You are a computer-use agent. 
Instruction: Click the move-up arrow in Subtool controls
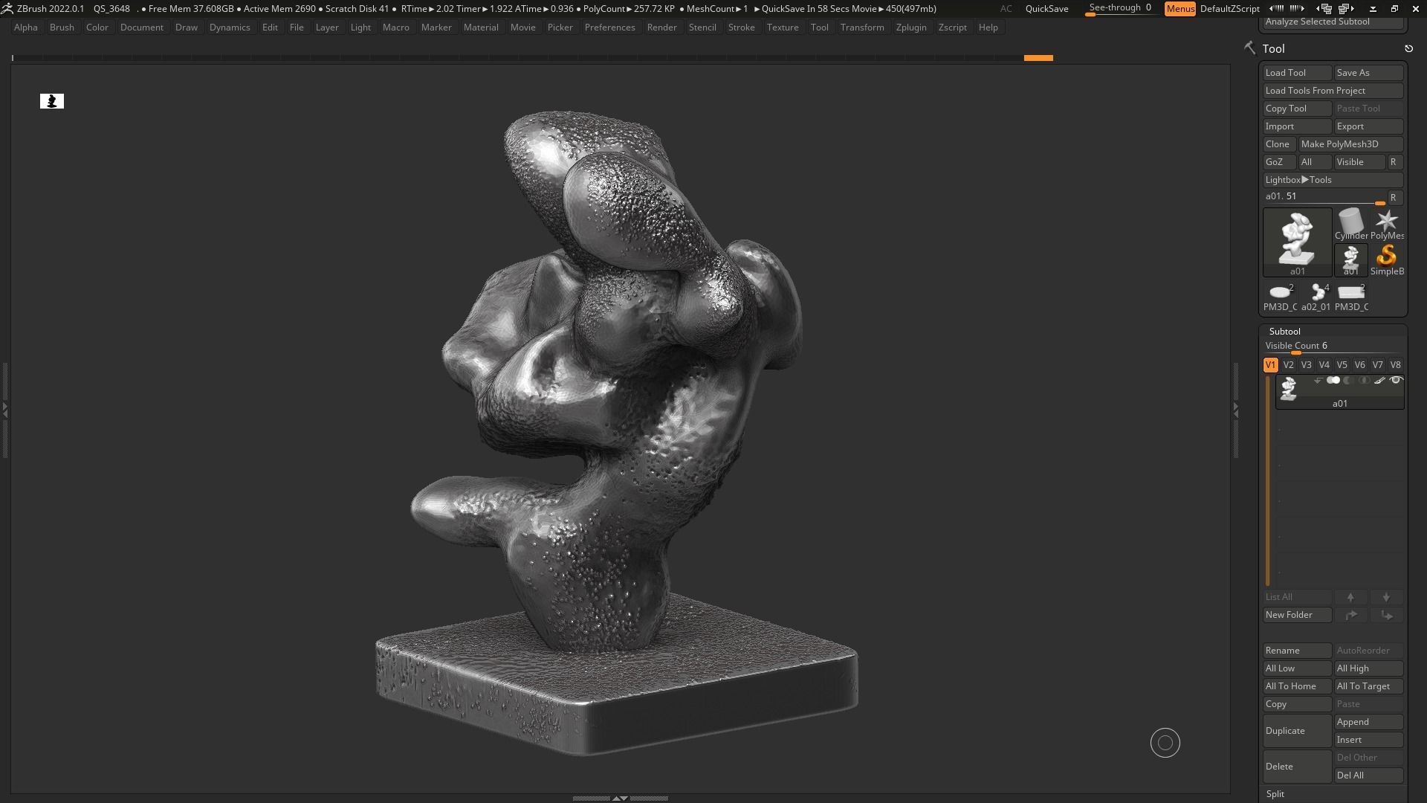click(1350, 597)
